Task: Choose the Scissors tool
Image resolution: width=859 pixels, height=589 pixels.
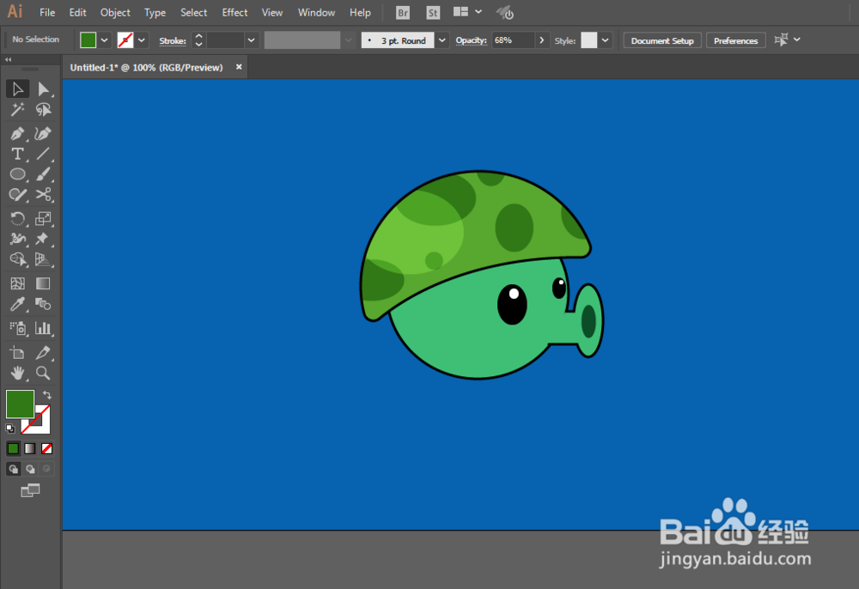Action: 43,194
